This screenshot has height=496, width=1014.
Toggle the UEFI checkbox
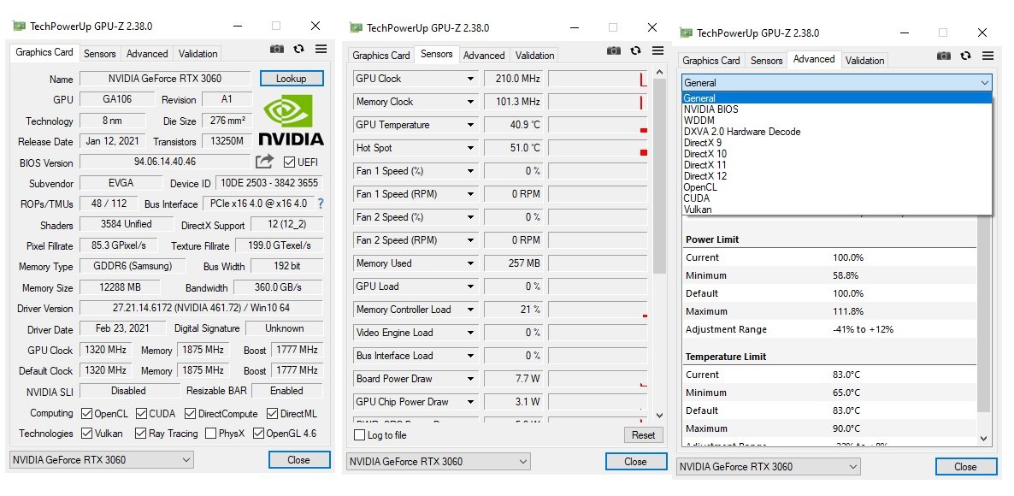point(289,162)
